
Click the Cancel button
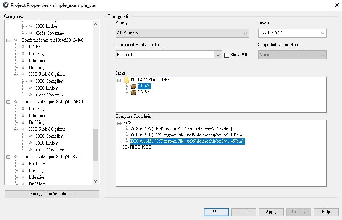tap(244, 212)
